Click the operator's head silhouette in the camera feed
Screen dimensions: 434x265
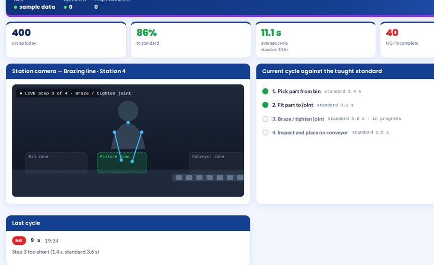[x=128, y=111]
